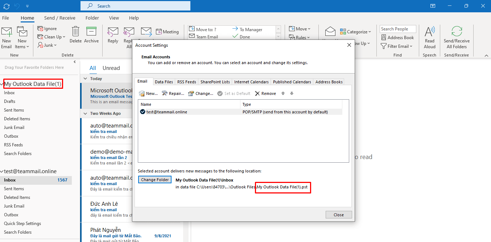
Task: Click the Set as Default icon button
Action: (x=234, y=93)
